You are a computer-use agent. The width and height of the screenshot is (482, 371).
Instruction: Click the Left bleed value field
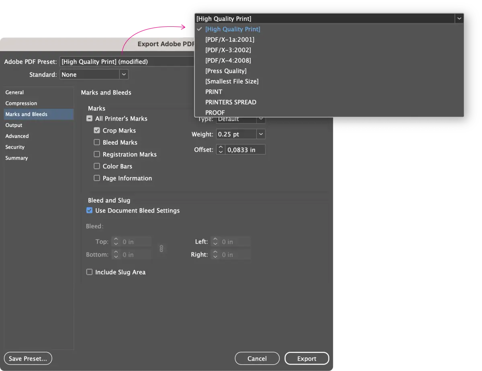click(x=235, y=242)
